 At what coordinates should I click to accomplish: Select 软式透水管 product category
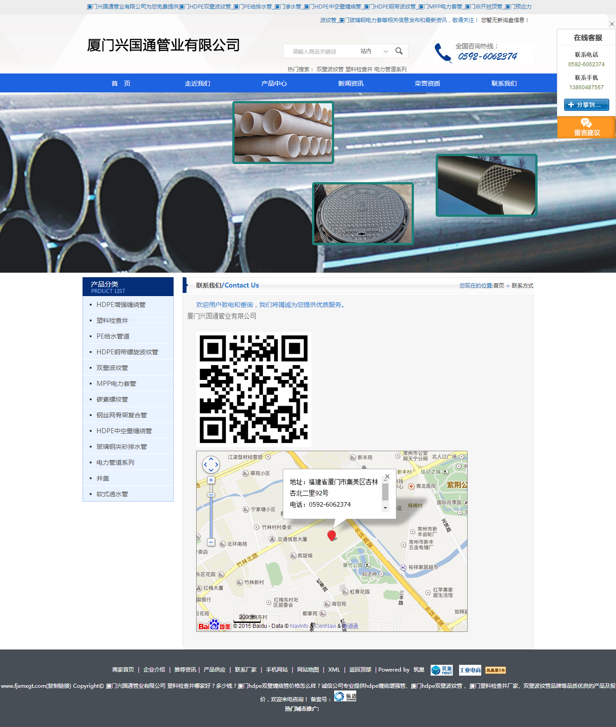(112, 494)
